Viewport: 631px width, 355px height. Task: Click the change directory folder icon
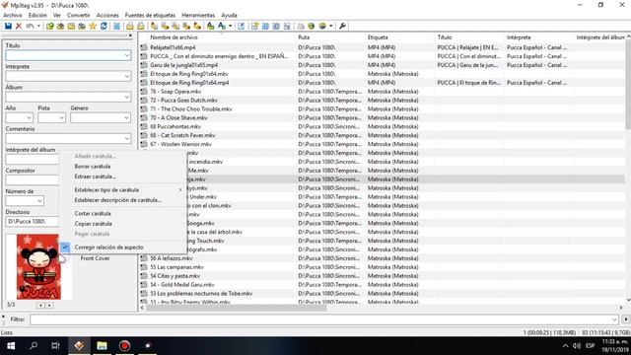(x=50, y=27)
